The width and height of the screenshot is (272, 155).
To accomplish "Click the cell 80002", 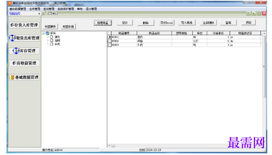I will (124, 41).
